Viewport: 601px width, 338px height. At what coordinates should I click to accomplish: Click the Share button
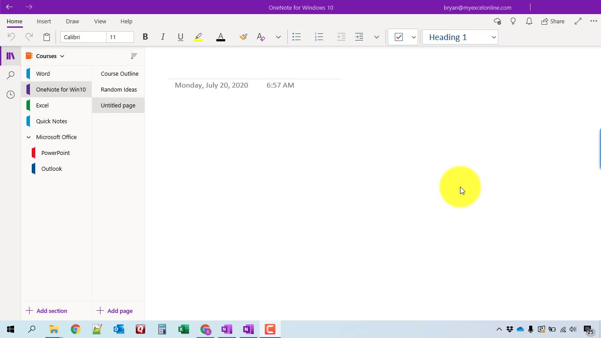tap(553, 21)
